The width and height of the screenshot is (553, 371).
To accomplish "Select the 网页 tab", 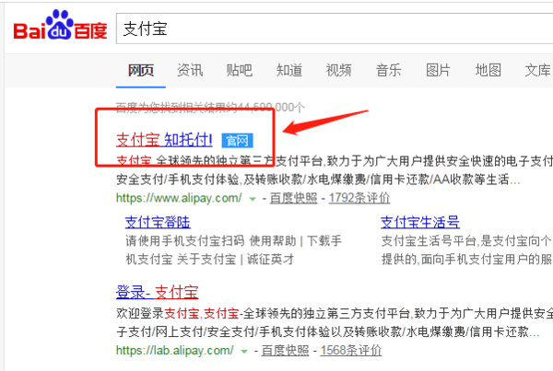I will tap(141, 71).
